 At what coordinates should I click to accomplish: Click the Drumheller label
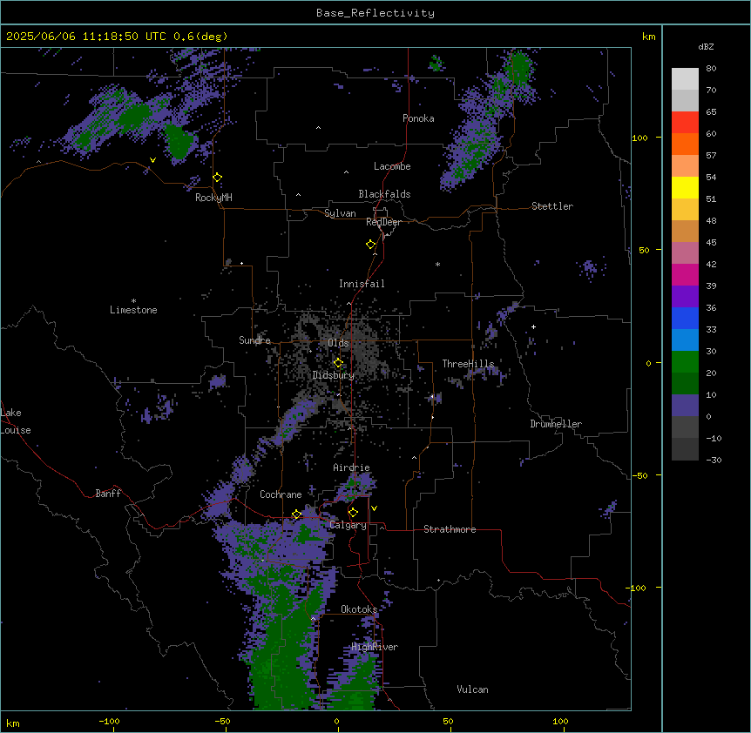(556, 424)
